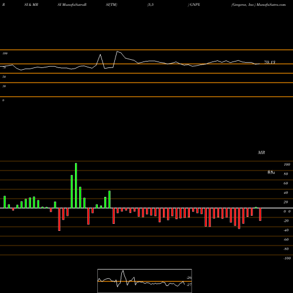This screenshot has height=293, width=293.
Task: Click the last red bar at right end
Action: [x=260, y=214]
